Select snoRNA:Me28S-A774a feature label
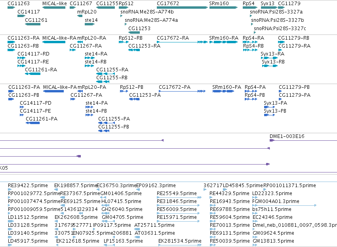Screen dimensions: 337x247 (x=151, y=20)
